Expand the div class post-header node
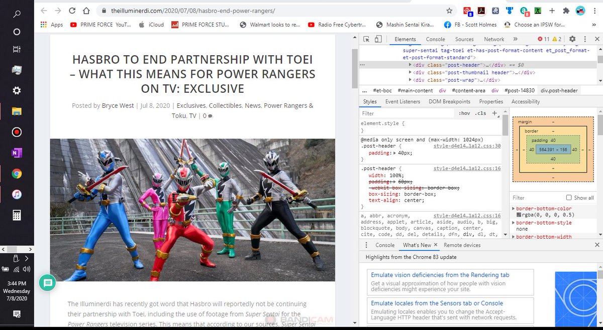 pyautogui.click(x=411, y=65)
